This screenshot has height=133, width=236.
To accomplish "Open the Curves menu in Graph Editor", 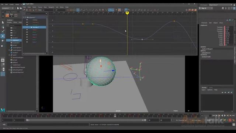I will click(40, 7).
